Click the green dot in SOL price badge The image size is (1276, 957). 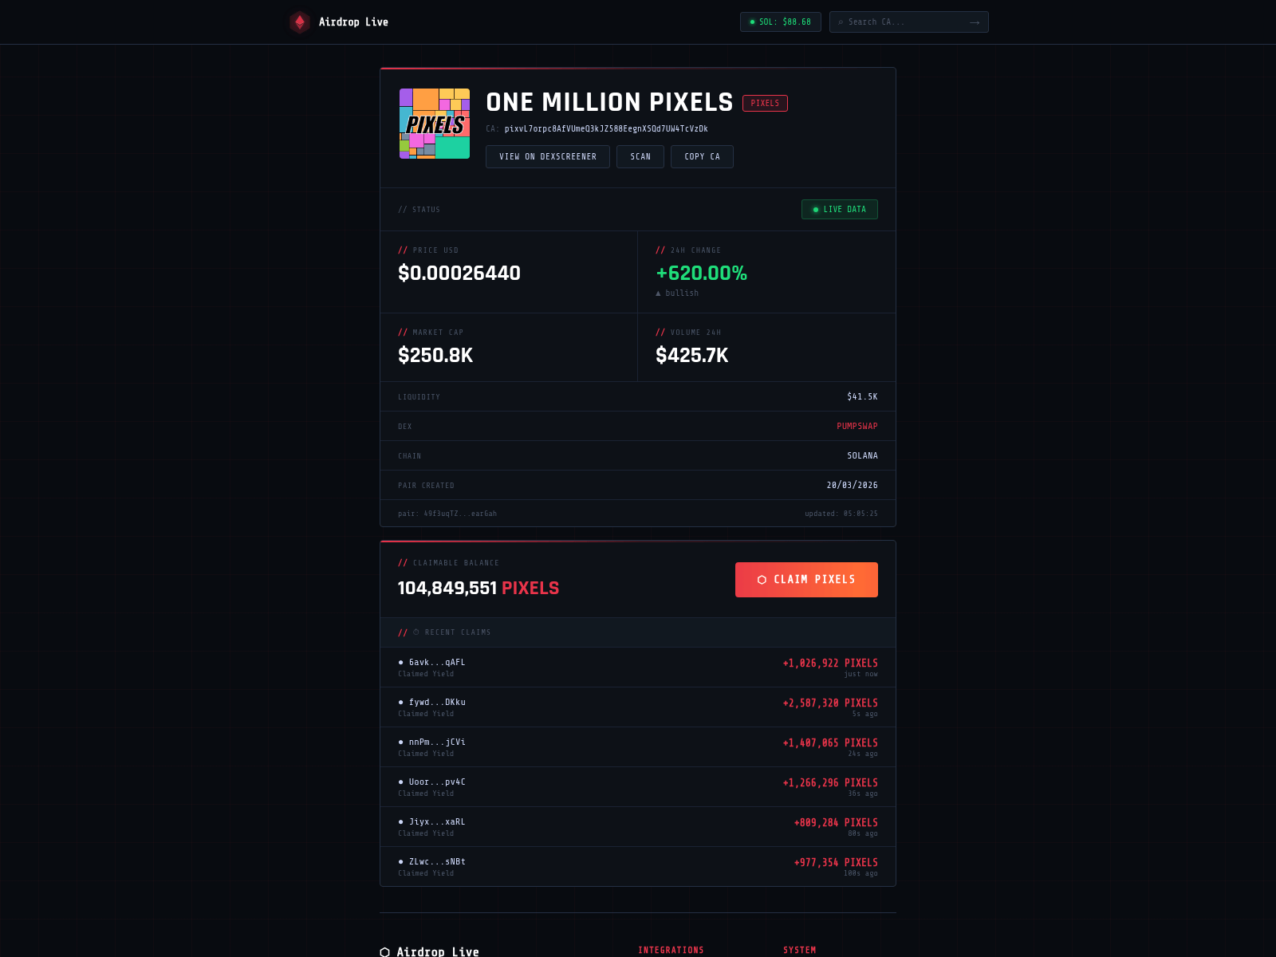(752, 22)
